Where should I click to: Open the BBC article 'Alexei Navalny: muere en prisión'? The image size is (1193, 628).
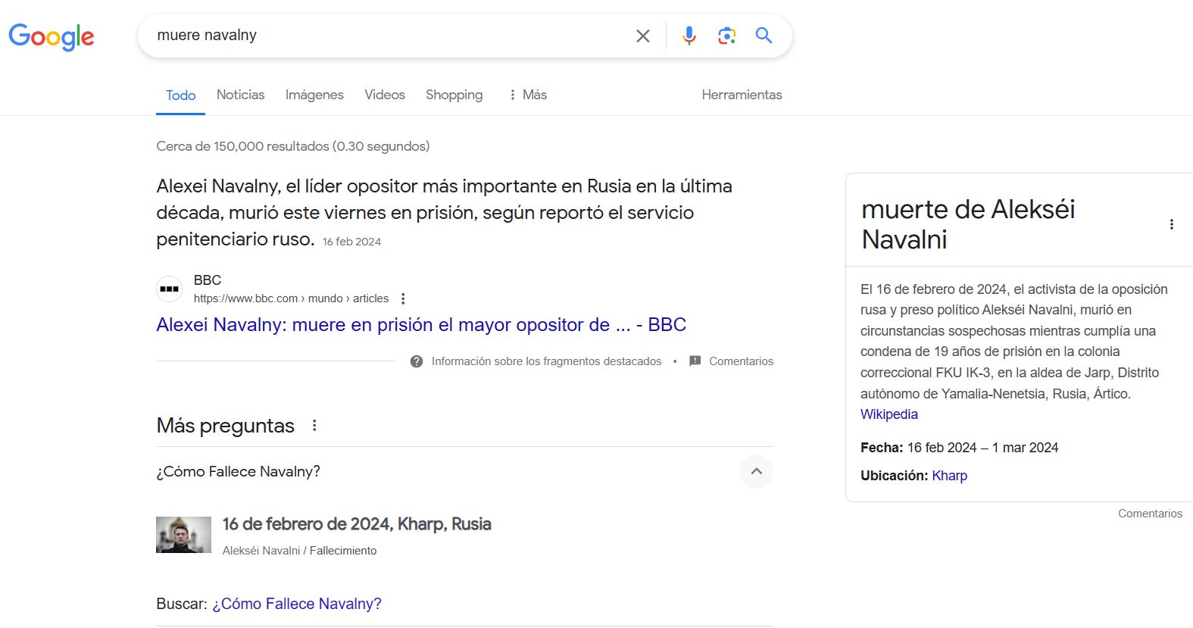coord(421,325)
